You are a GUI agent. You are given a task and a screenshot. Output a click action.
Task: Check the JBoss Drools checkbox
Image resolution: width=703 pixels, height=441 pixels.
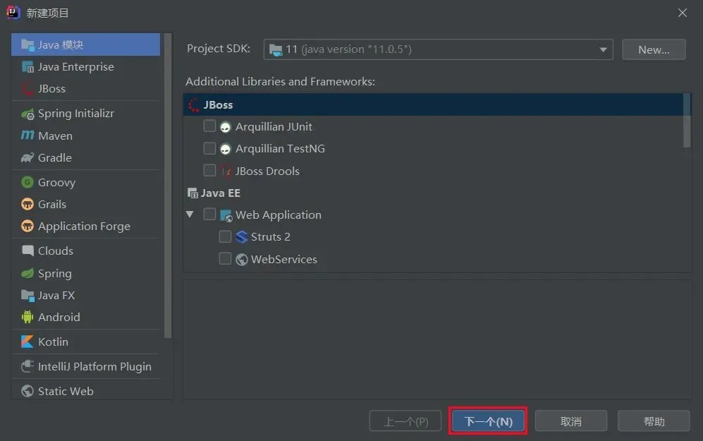[209, 170]
